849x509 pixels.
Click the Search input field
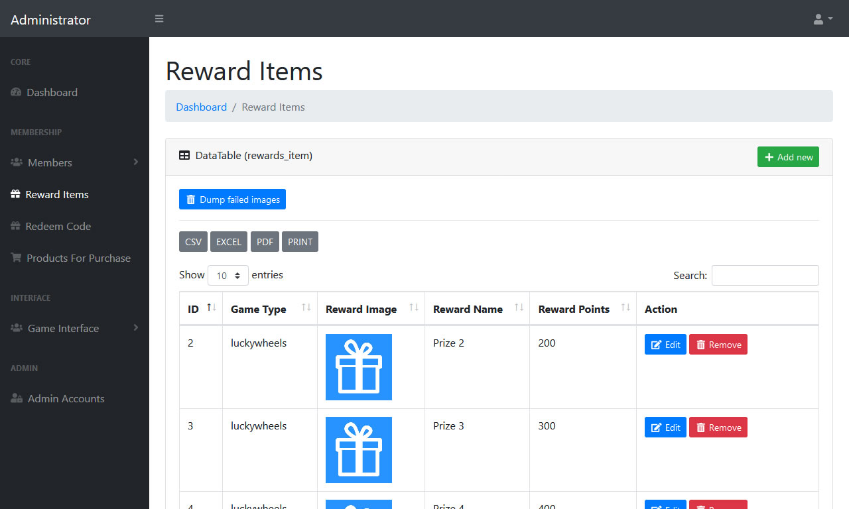(x=765, y=275)
